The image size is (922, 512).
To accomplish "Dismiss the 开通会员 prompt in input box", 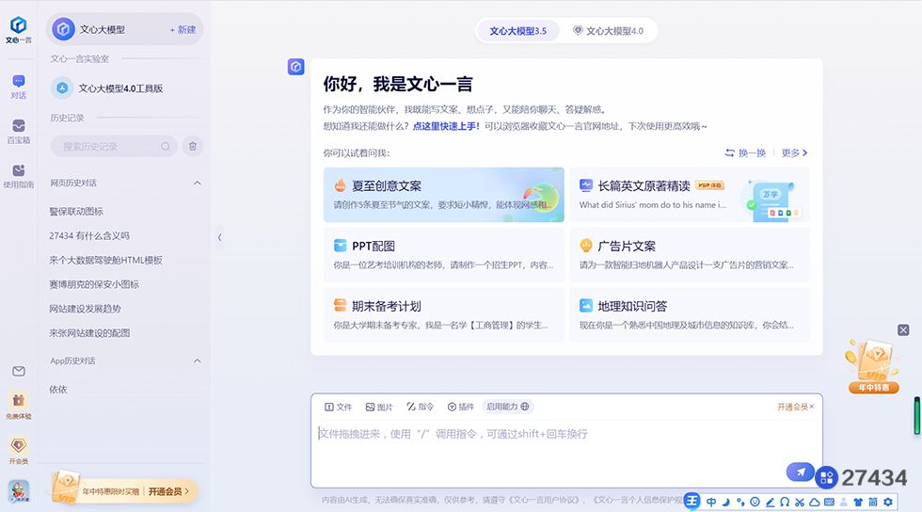I will tap(811, 407).
